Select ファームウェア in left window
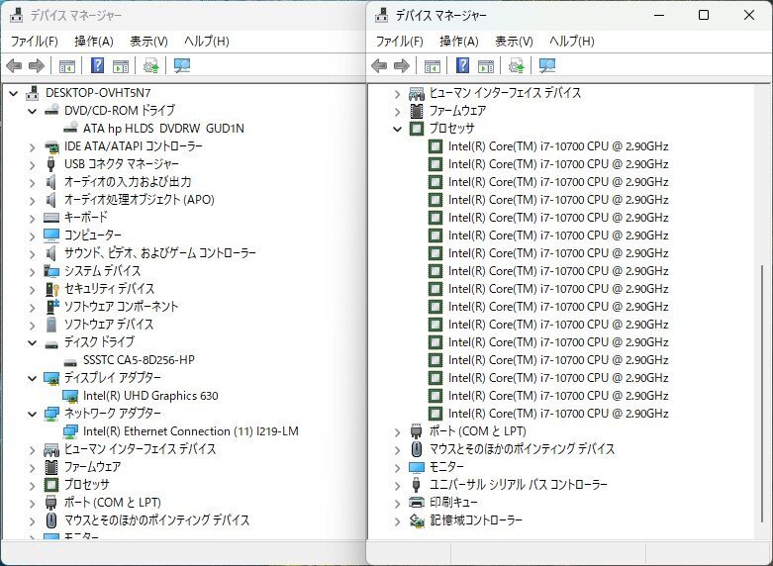This screenshot has width=773, height=566. pyautogui.click(x=93, y=466)
